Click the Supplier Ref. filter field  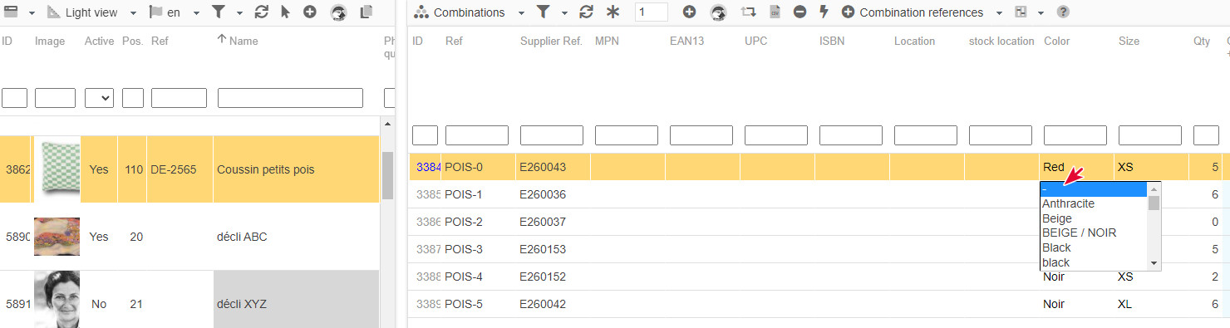coord(551,135)
